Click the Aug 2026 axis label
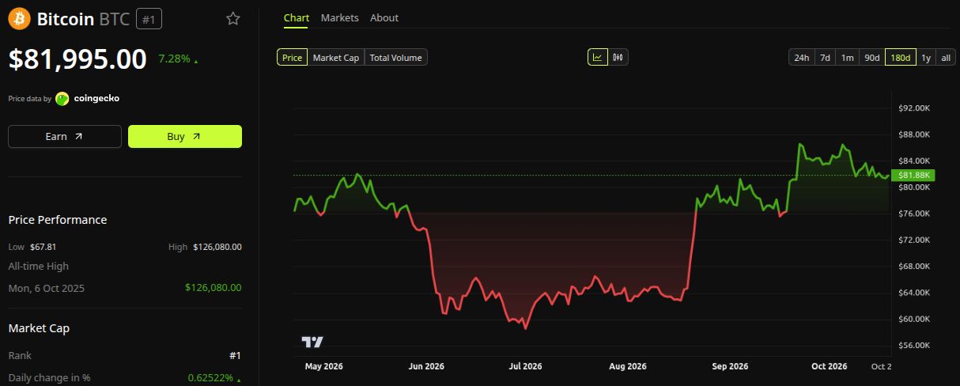 point(628,366)
